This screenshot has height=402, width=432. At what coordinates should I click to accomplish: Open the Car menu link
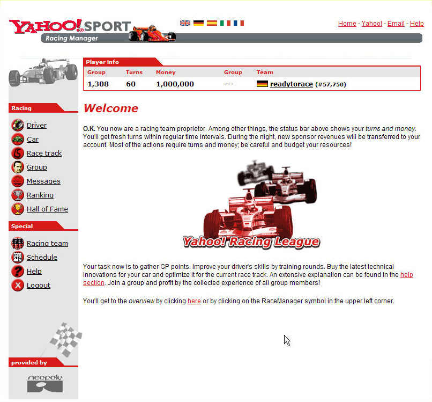coord(33,140)
